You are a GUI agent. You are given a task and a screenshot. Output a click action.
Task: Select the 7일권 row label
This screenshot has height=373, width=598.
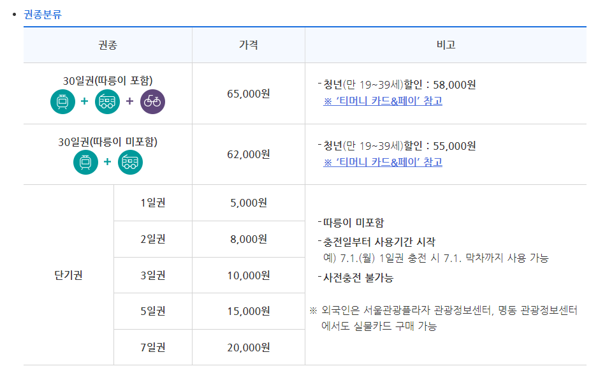click(153, 347)
